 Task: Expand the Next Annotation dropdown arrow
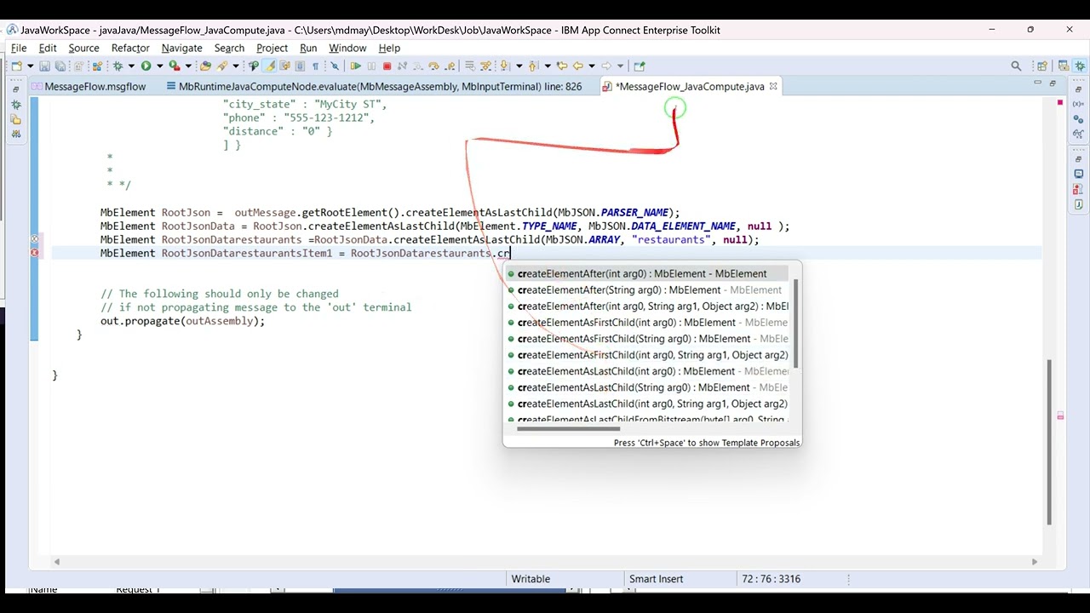pos(519,66)
